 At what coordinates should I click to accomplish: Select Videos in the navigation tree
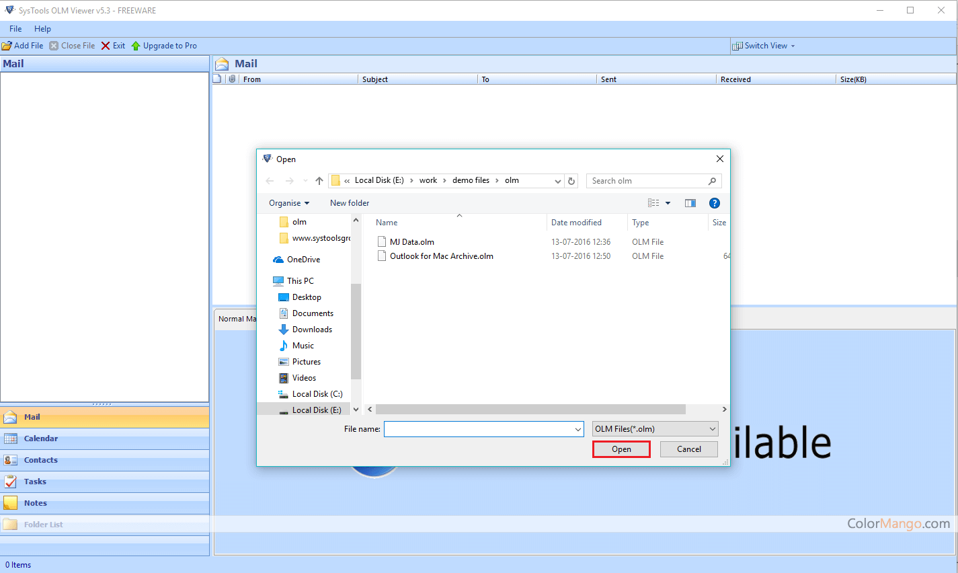pyautogui.click(x=297, y=378)
